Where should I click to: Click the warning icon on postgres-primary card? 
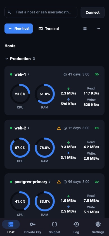(x=59, y=182)
